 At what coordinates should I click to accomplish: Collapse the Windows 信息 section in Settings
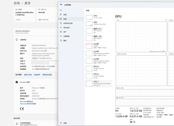coord(36,82)
